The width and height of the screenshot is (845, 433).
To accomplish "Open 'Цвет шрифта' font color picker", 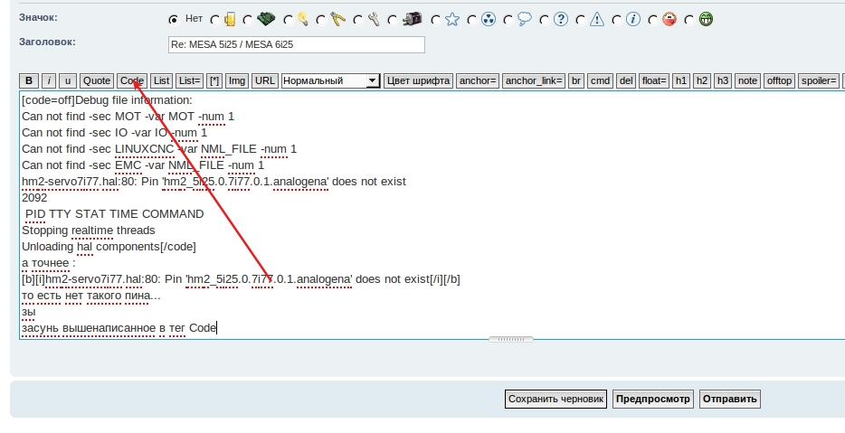I will [x=418, y=80].
